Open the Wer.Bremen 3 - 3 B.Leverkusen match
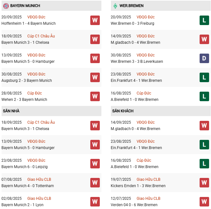Screen dimensions: 211x209 coord(137,62)
